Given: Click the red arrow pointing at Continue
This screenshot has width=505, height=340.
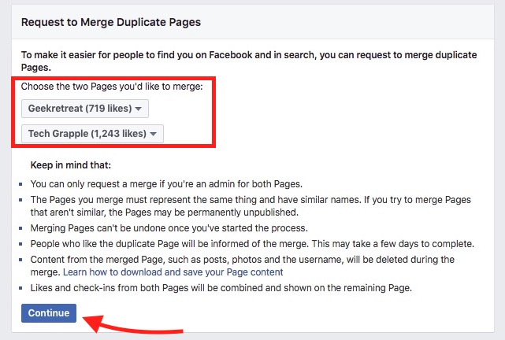Looking at the screenshot, I should tap(132, 325).
